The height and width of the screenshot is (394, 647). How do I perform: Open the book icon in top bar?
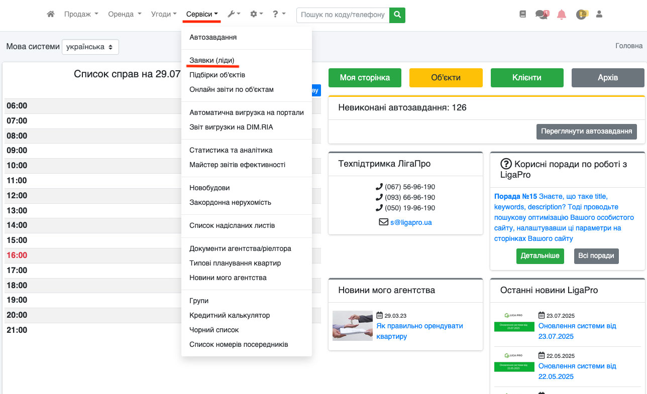[x=522, y=15]
